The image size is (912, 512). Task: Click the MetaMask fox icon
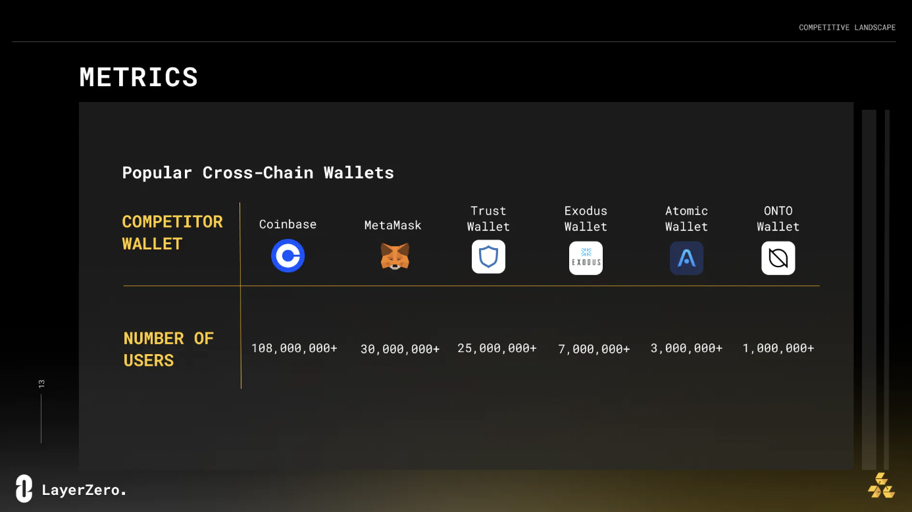coord(395,256)
